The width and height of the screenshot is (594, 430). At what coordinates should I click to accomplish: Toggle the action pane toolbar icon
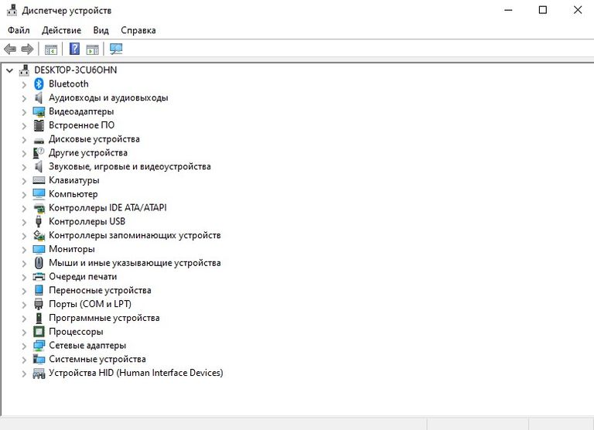point(93,49)
